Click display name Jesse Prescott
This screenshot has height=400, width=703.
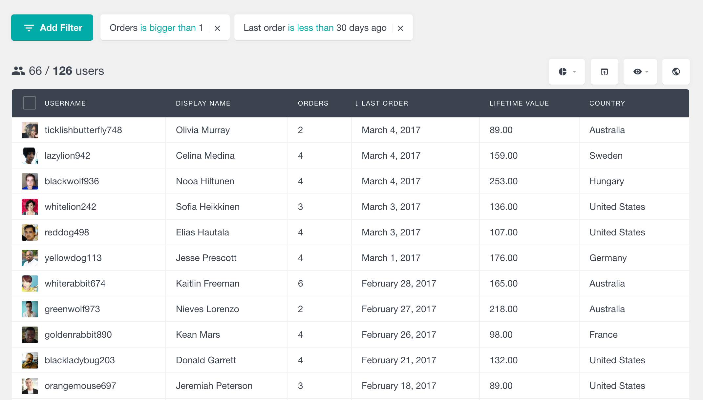(206, 258)
